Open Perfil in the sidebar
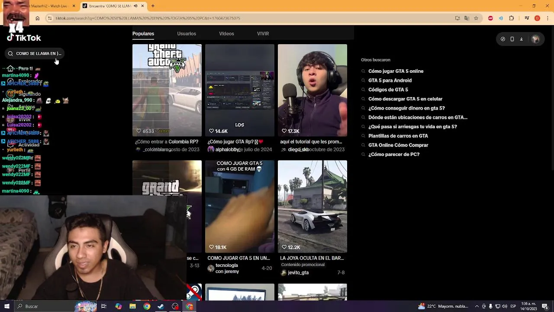554x312 pixels. tap(24, 170)
